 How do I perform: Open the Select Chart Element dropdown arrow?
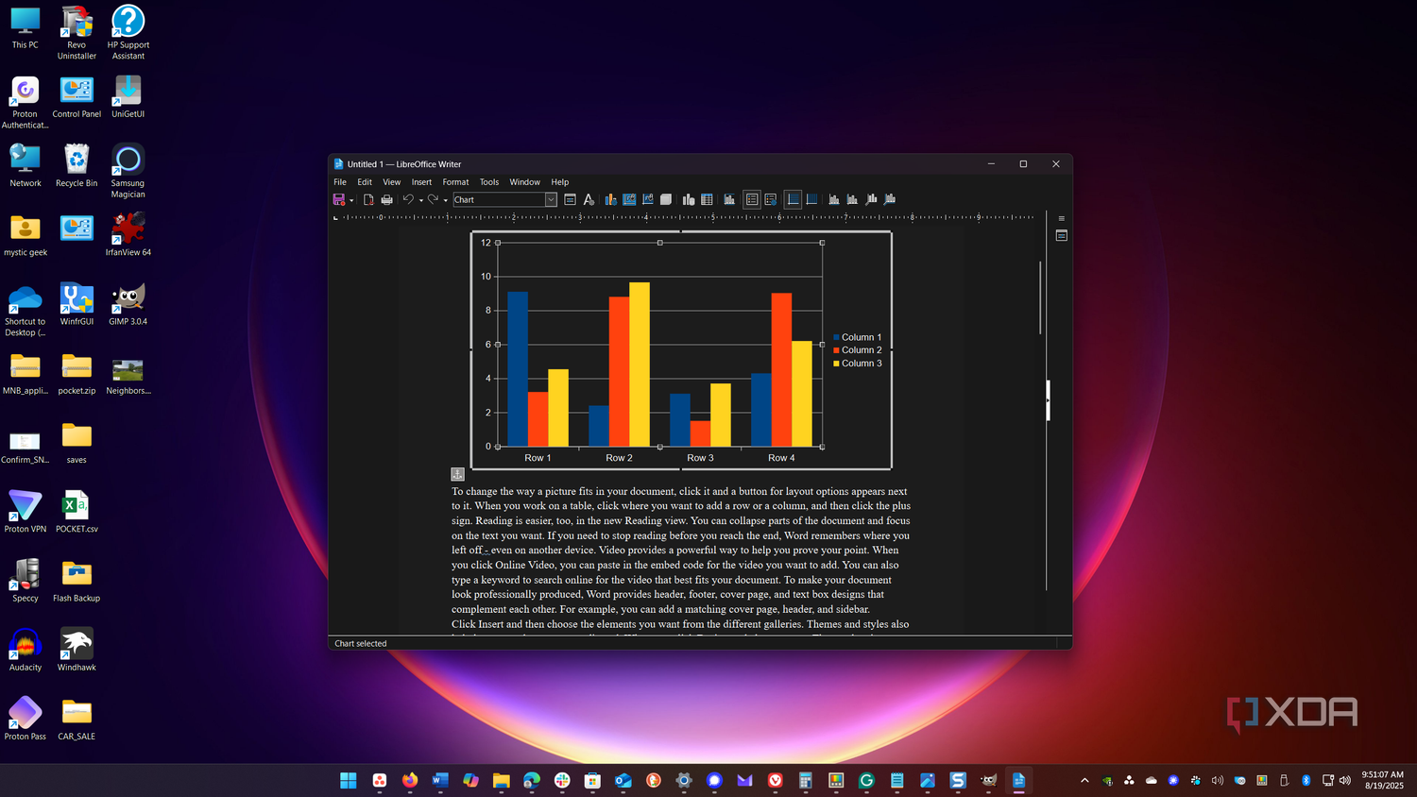[551, 199]
